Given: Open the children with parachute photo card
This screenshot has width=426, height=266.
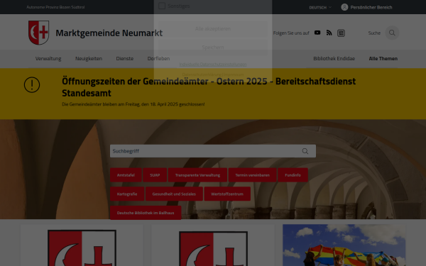Looking at the screenshot, I should click(344, 245).
